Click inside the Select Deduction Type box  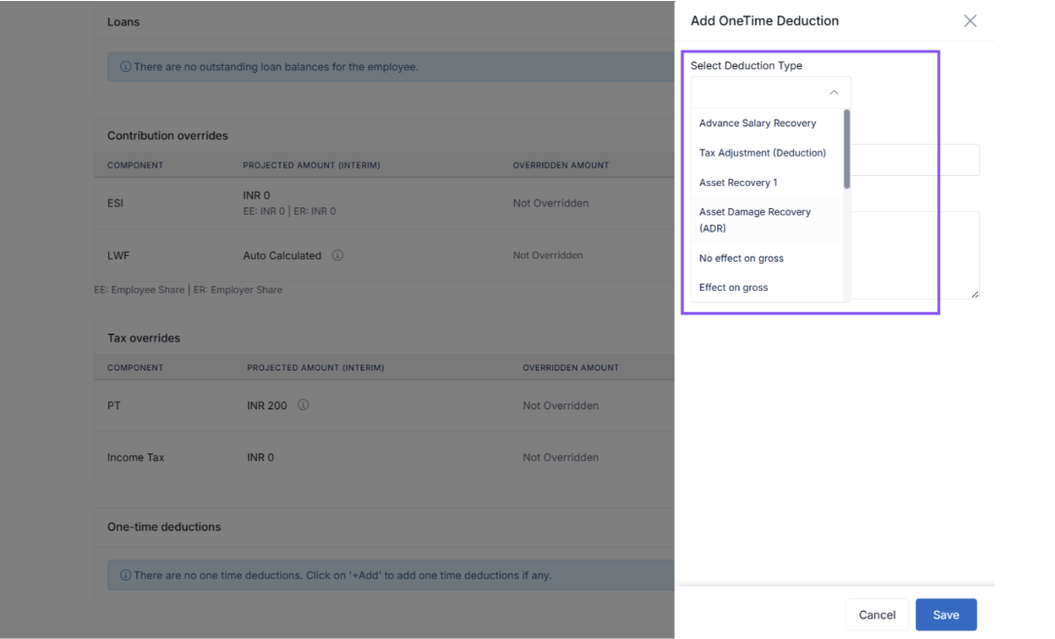pyautogui.click(x=759, y=92)
